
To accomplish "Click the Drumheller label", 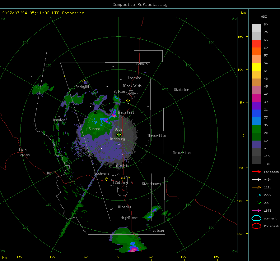I will 182,153.
